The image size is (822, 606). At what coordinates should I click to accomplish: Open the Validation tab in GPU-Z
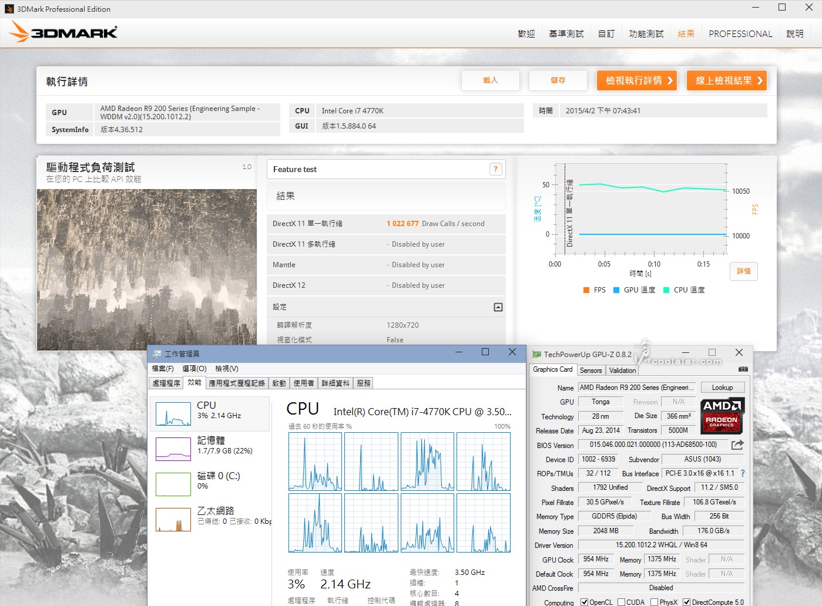pyautogui.click(x=622, y=371)
